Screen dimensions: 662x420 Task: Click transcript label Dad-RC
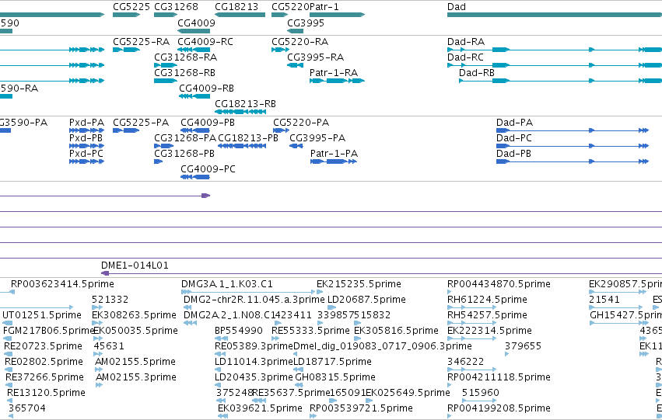[x=465, y=57]
